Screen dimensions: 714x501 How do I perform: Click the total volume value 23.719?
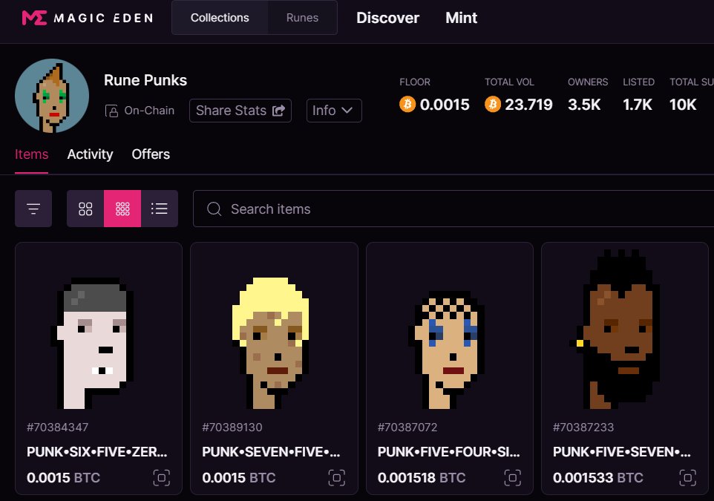coord(528,105)
